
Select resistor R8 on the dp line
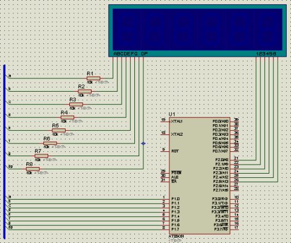pos(33,169)
